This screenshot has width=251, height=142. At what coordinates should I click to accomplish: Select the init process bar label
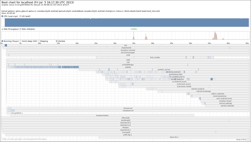point(125,45)
